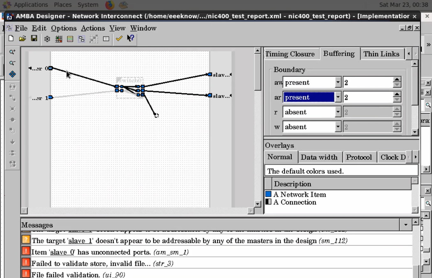Click the grayed stair-step connection sidebar icon
The height and width of the screenshot is (278, 432).
[12, 98]
